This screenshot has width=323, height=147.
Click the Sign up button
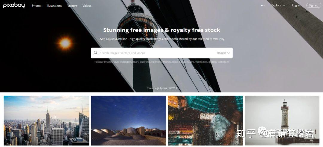pos(313,6)
